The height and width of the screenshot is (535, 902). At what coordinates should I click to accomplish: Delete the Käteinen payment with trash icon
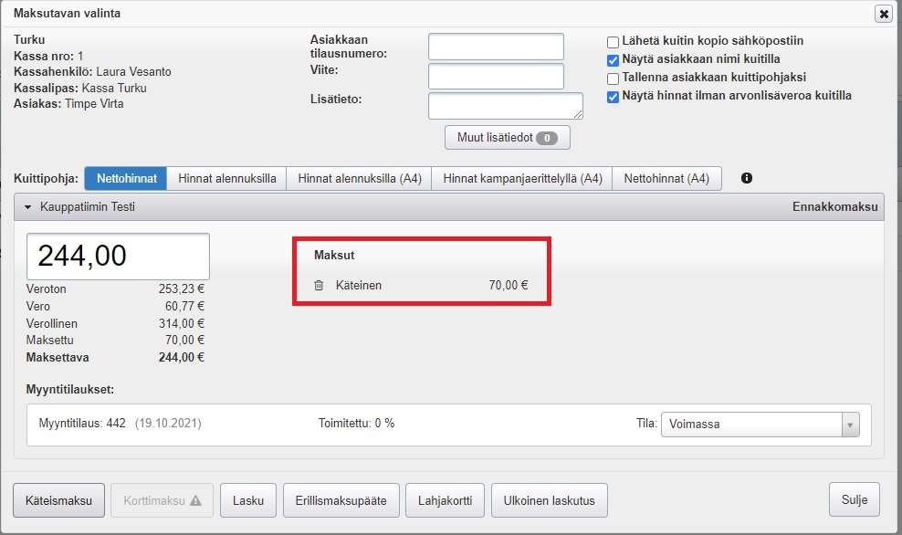[319, 286]
